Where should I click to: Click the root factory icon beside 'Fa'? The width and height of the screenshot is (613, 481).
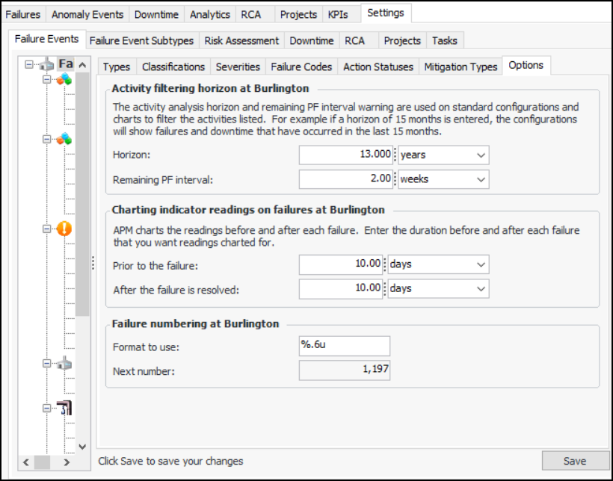click(x=46, y=65)
